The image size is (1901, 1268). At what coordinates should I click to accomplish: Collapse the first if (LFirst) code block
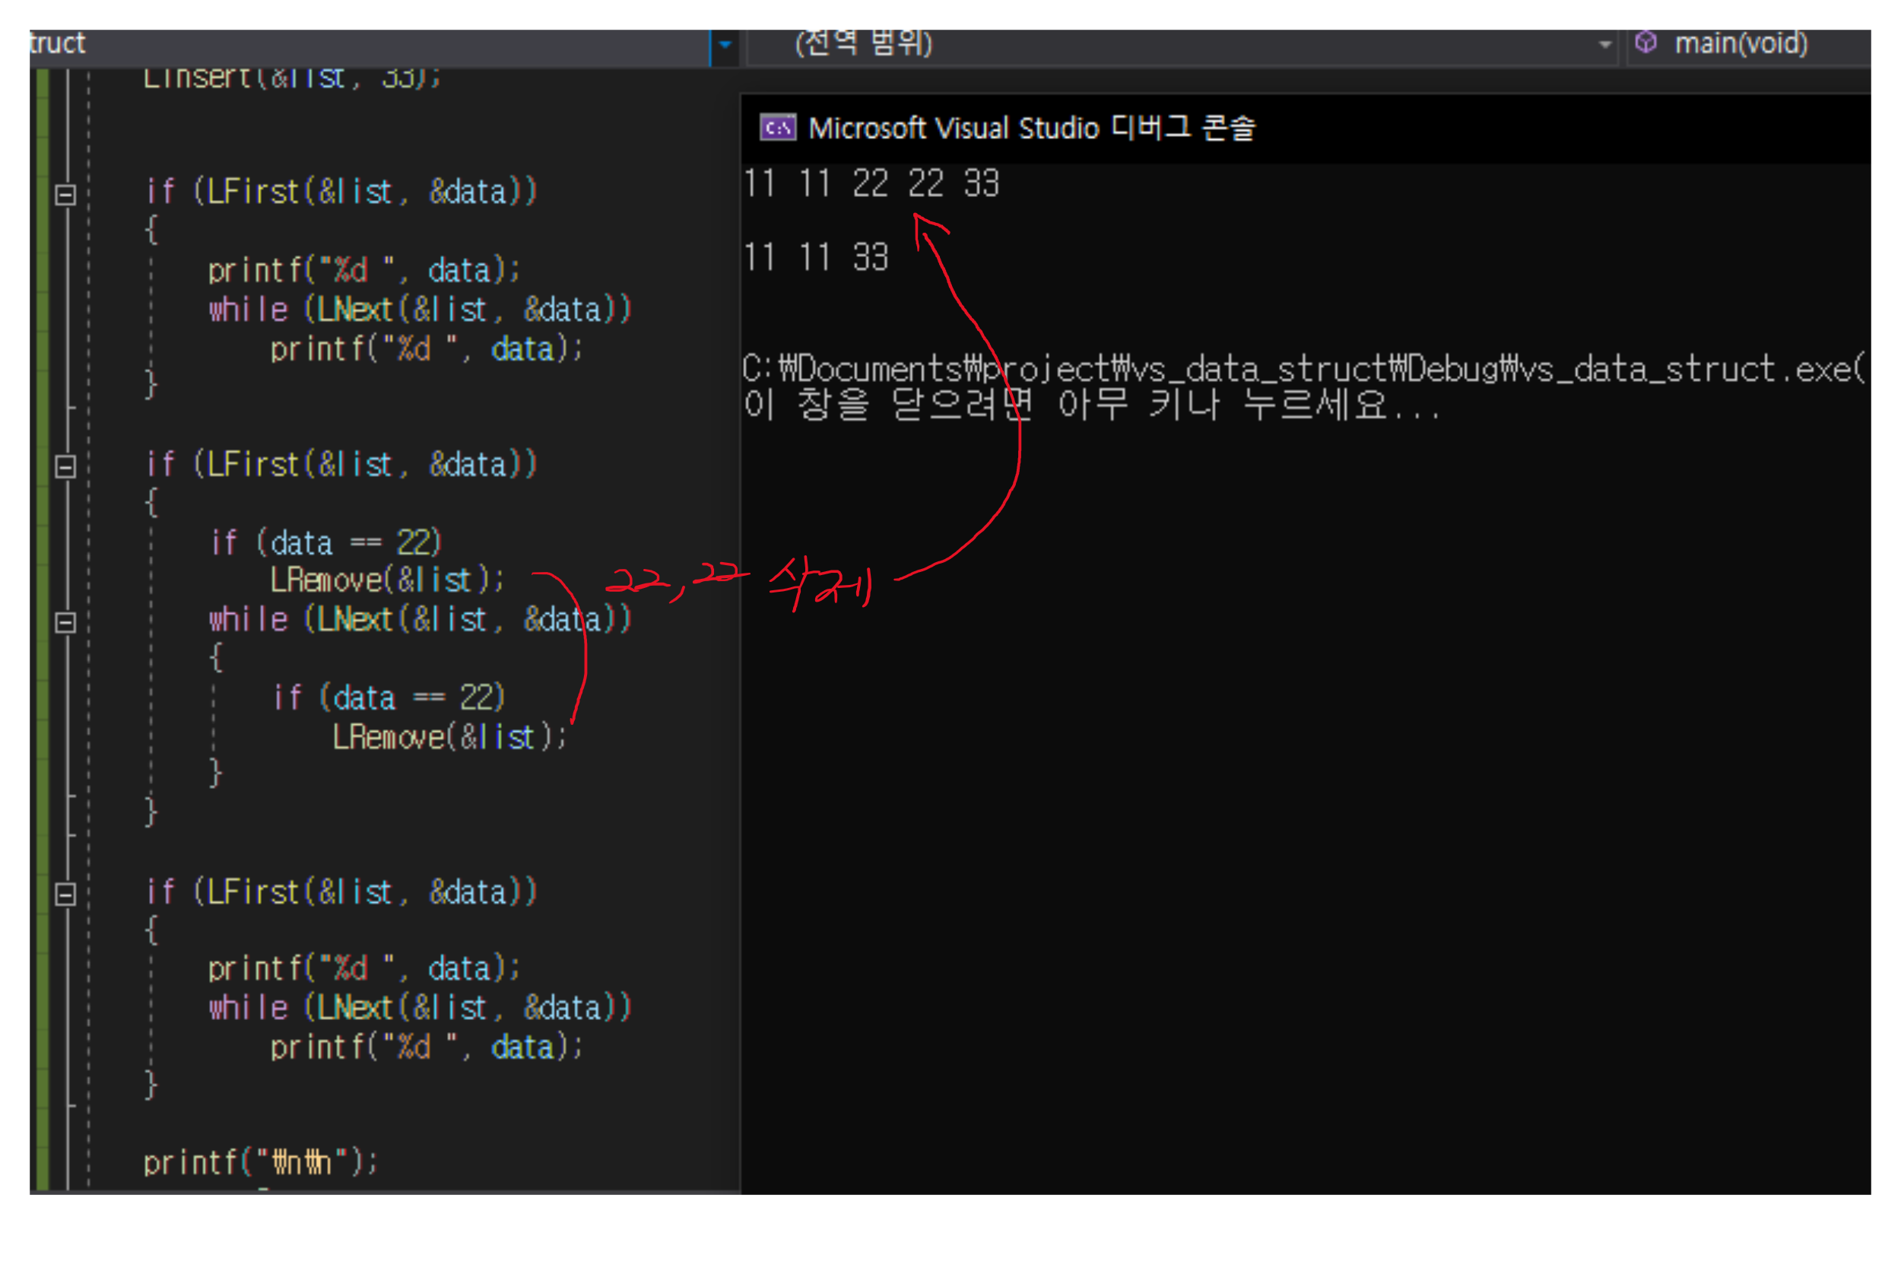click(65, 194)
